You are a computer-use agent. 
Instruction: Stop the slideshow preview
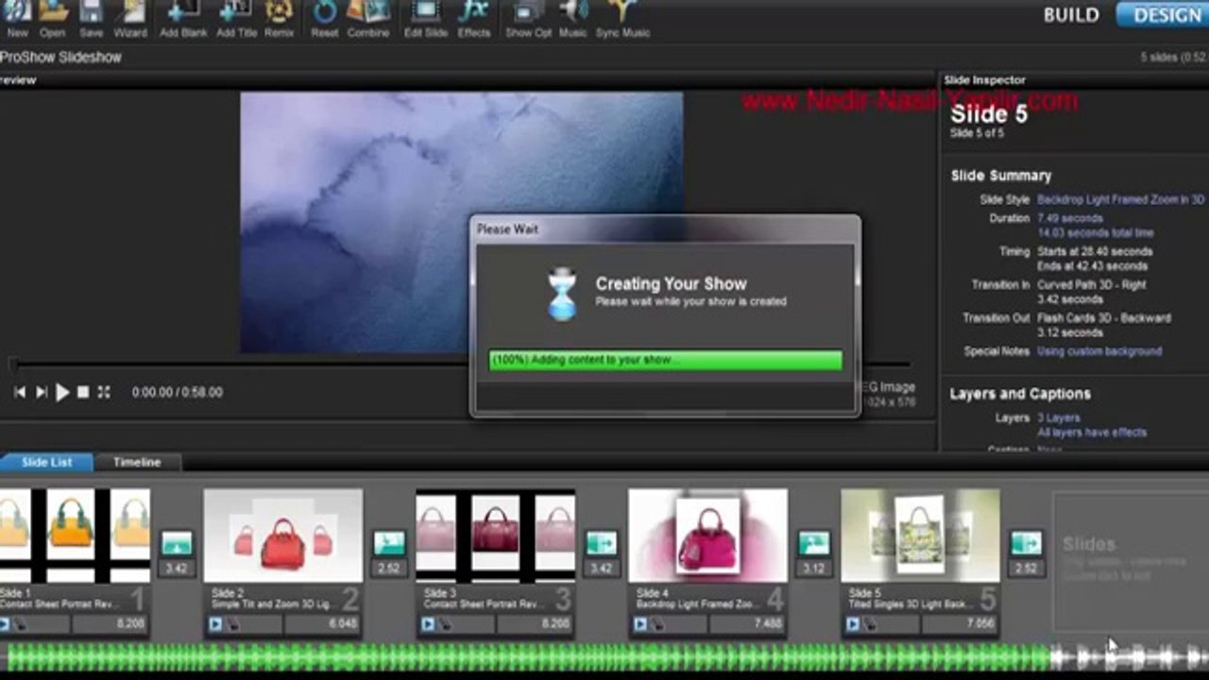point(83,392)
